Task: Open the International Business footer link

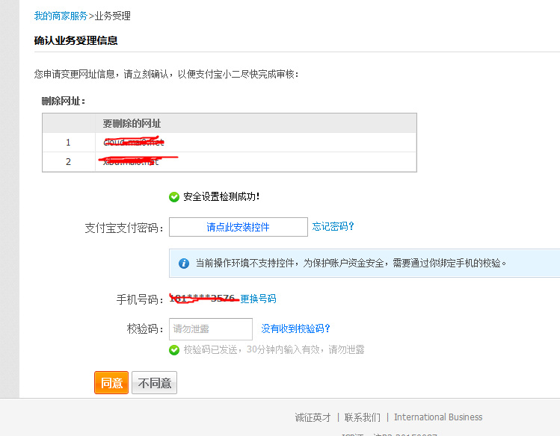Action: pos(438,417)
